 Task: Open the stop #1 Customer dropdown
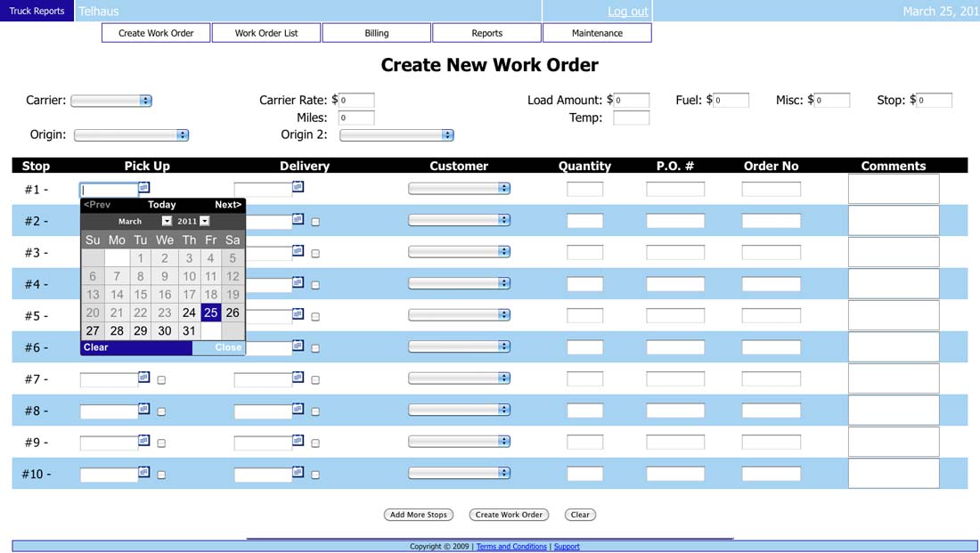click(459, 189)
